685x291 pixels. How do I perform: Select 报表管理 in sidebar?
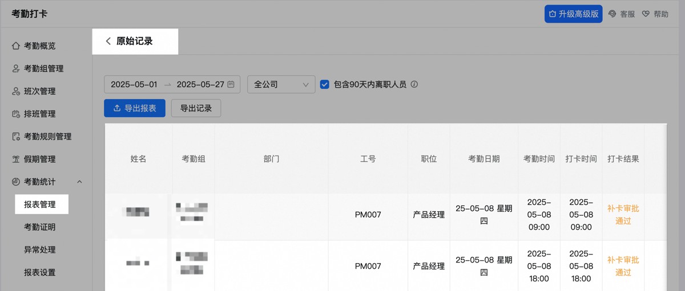(x=40, y=204)
